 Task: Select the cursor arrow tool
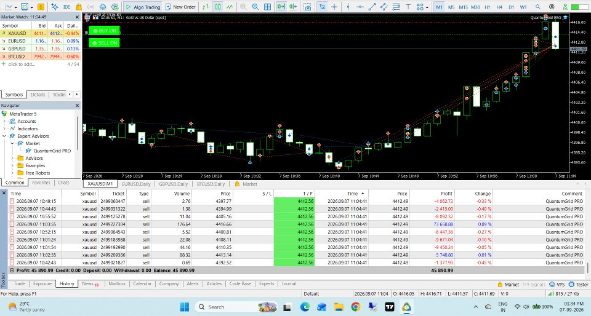322,7
